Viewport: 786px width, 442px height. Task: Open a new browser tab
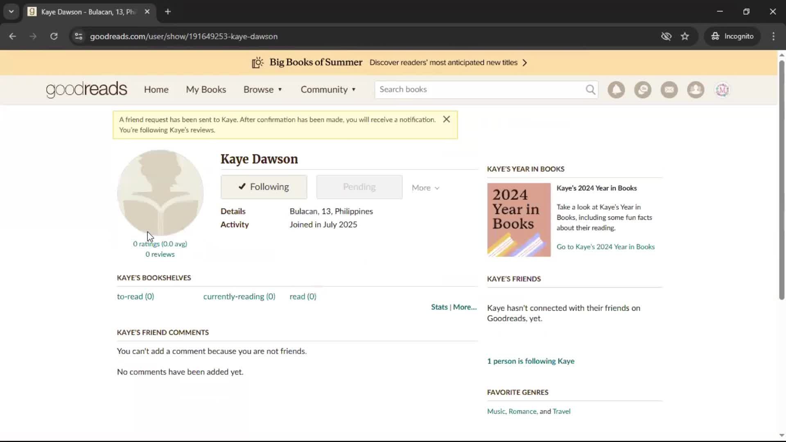168,12
